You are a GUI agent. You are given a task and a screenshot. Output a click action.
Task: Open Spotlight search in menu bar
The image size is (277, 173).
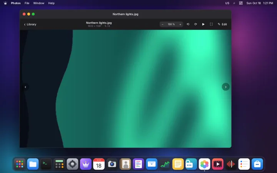[x=234, y=3]
